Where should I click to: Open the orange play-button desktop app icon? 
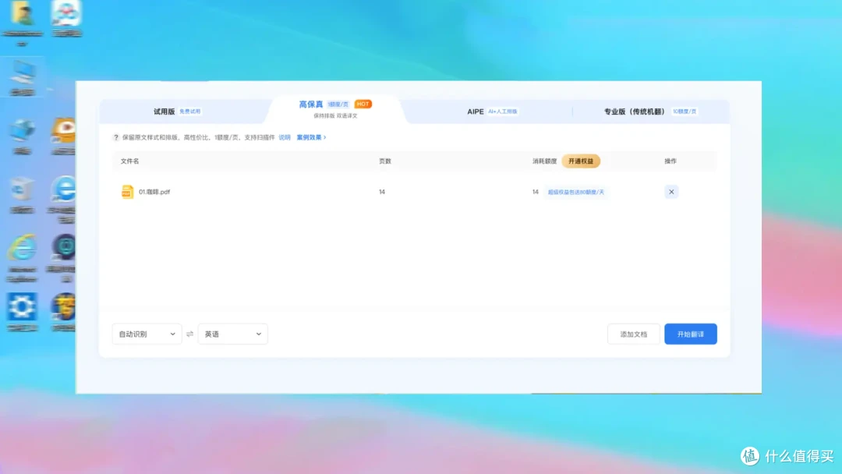[x=64, y=130]
